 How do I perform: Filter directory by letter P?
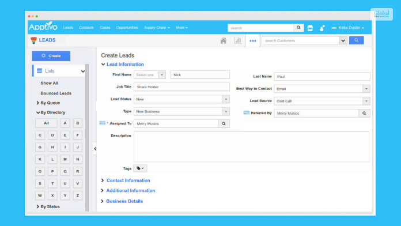52,171
